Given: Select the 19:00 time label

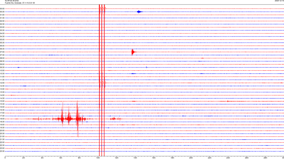Looking at the screenshot, I should pyautogui.click(x=2, y=125).
